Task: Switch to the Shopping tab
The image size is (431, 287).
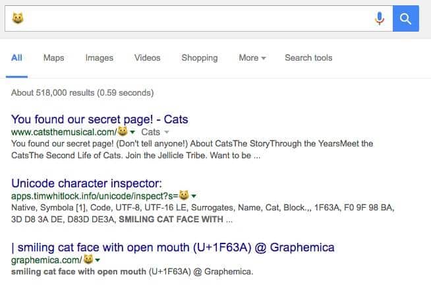Action: click(x=200, y=58)
